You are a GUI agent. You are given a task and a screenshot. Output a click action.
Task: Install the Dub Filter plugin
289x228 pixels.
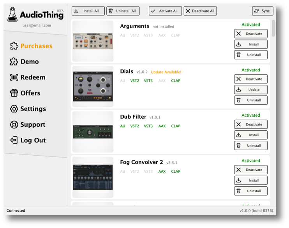coord(251,135)
